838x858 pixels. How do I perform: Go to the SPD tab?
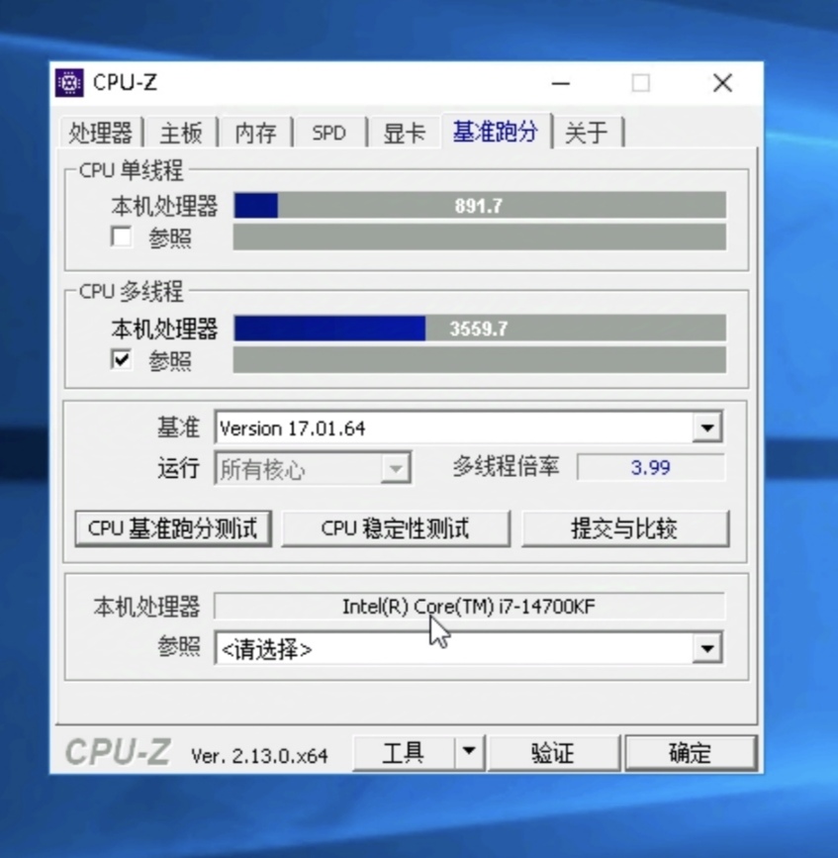328,133
